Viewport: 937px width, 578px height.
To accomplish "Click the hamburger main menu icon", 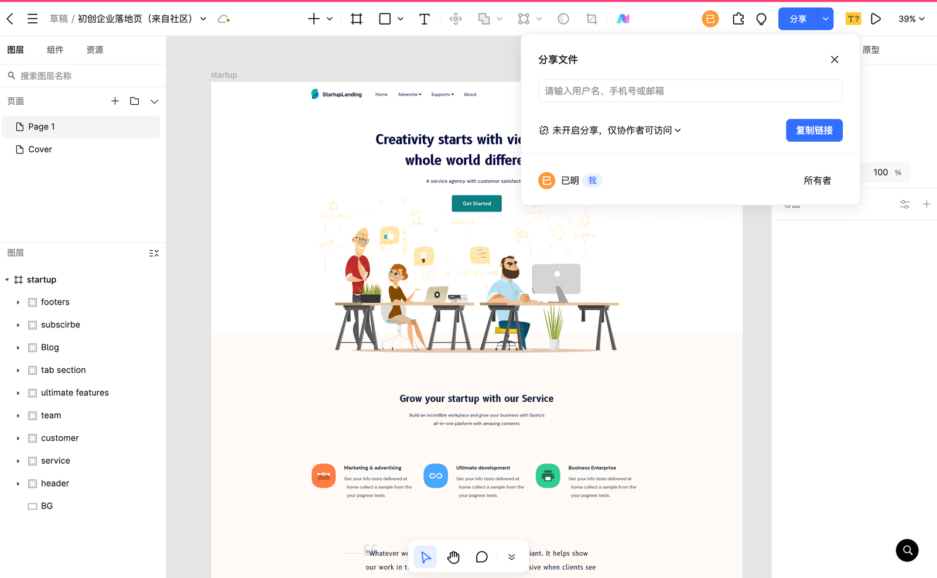I will click(x=33, y=19).
